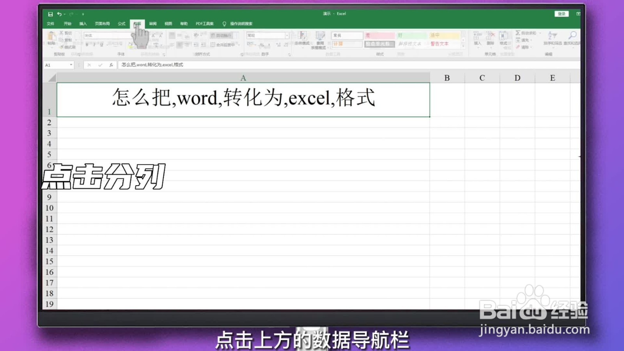The height and width of the screenshot is (351, 624).
Task: Open the Name Box dropdown arrow
Action: point(71,65)
